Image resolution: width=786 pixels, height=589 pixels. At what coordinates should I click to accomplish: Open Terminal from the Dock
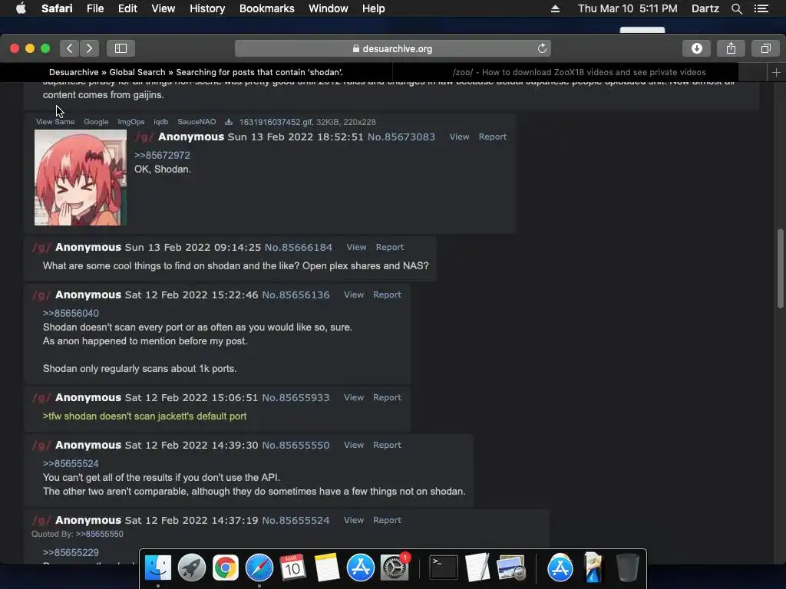tap(444, 568)
